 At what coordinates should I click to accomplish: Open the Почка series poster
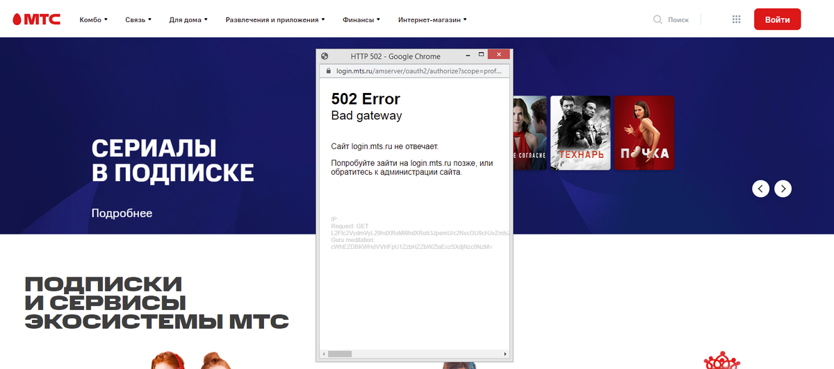click(644, 132)
